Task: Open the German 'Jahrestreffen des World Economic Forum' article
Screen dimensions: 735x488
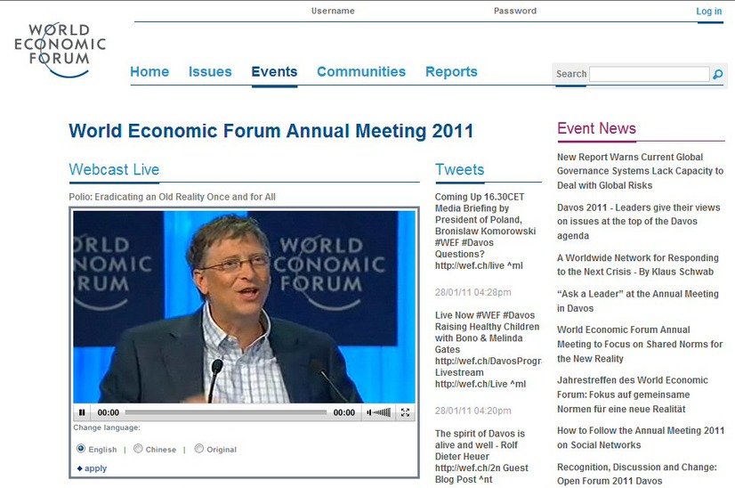Action: (633, 394)
